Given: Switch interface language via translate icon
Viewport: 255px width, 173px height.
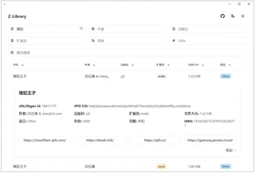Looking at the screenshot, I should pyautogui.click(x=233, y=16).
